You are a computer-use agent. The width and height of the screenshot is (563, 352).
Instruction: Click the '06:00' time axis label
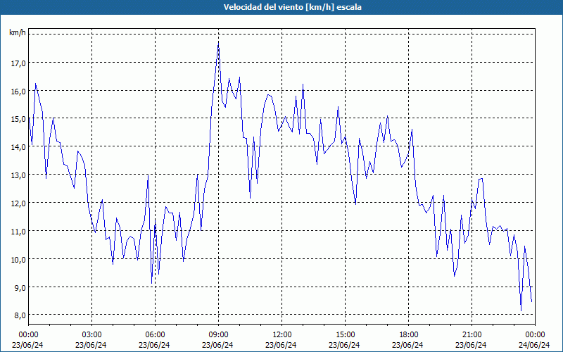155,335
